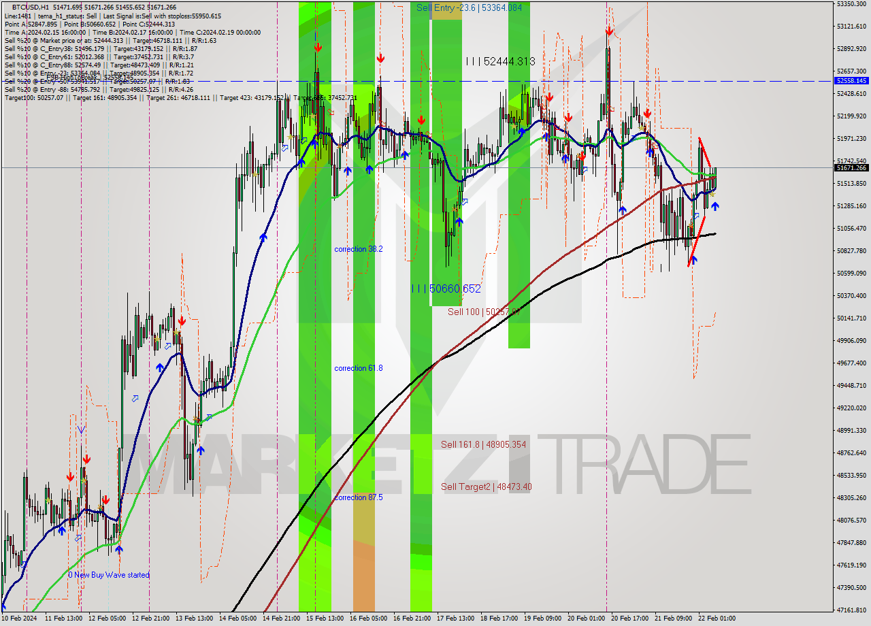Click the '19 Feb 09:00' time axis label
This screenshot has height=626, width=871.
(542, 619)
